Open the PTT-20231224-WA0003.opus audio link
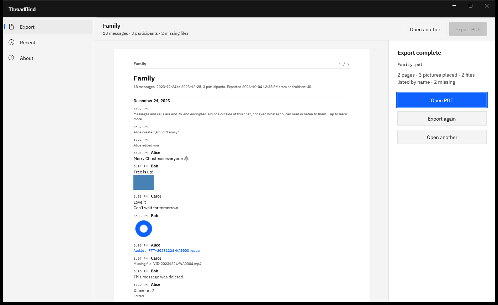Viewport: 498px width, 305px height. pyautogui.click(x=166, y=251)
